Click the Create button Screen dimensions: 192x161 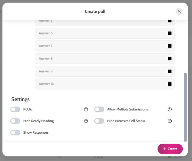click(170, 149)
